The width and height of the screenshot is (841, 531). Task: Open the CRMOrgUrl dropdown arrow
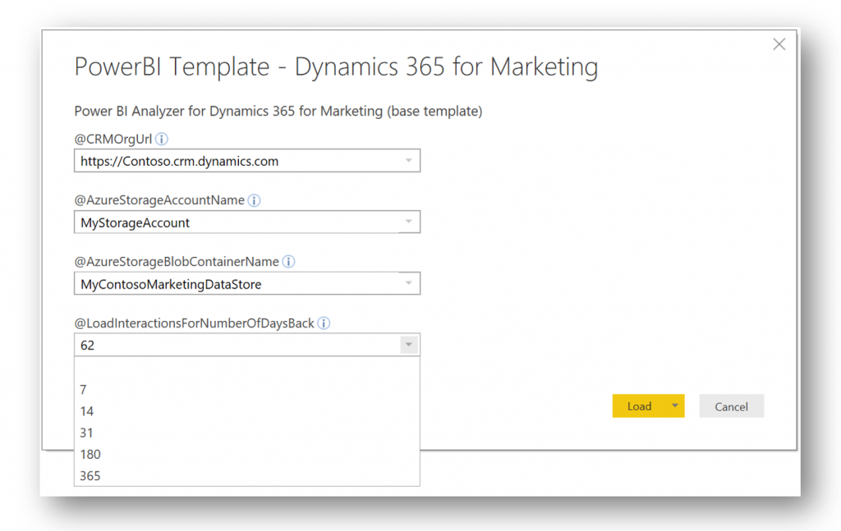[409, 161]
